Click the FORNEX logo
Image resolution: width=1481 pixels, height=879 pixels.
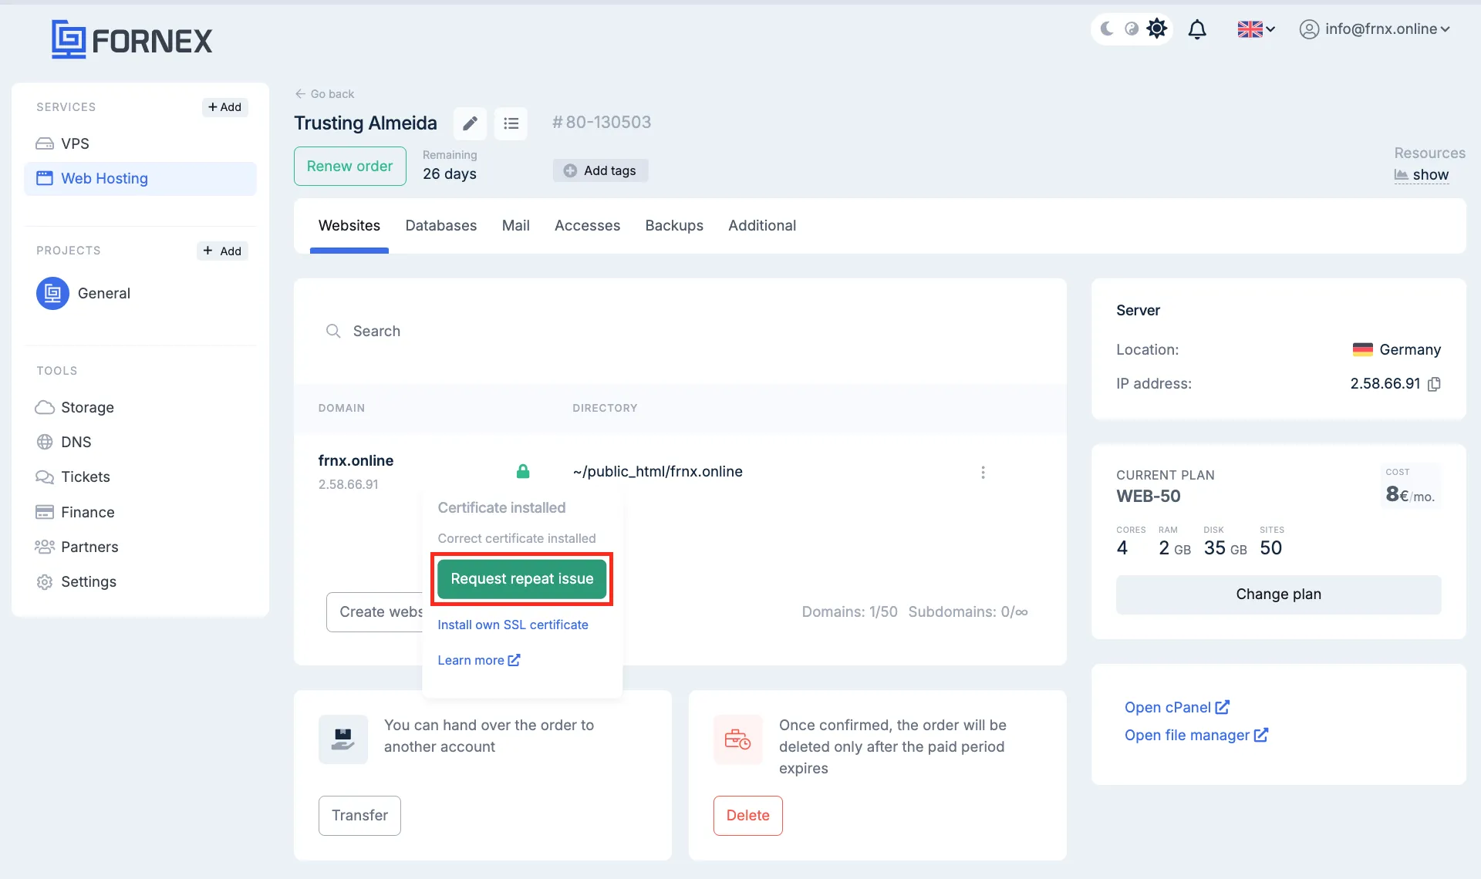pos(132,39)
